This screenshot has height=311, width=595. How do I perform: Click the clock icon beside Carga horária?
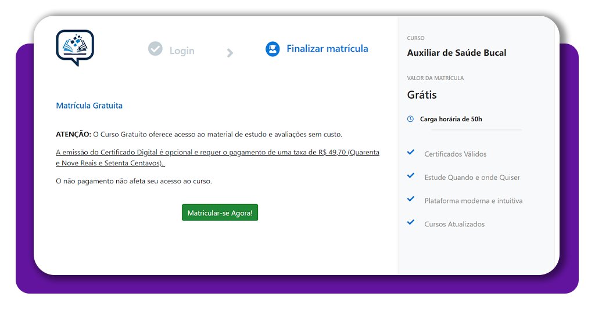[x=410, y=119]
